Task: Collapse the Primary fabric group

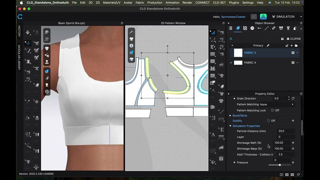Action: 232,45
